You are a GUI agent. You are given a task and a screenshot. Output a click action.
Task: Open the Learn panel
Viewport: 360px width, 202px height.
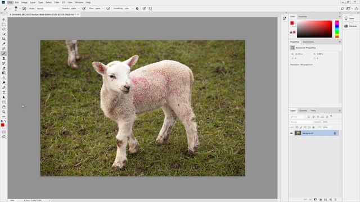(350, 19)
